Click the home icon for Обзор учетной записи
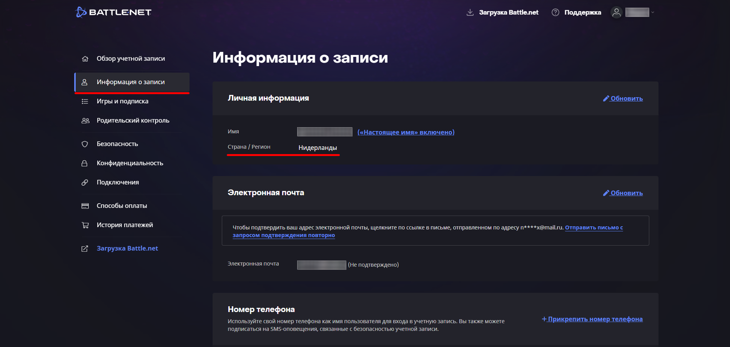Screen dimensions: 730x347 [85, 59]
